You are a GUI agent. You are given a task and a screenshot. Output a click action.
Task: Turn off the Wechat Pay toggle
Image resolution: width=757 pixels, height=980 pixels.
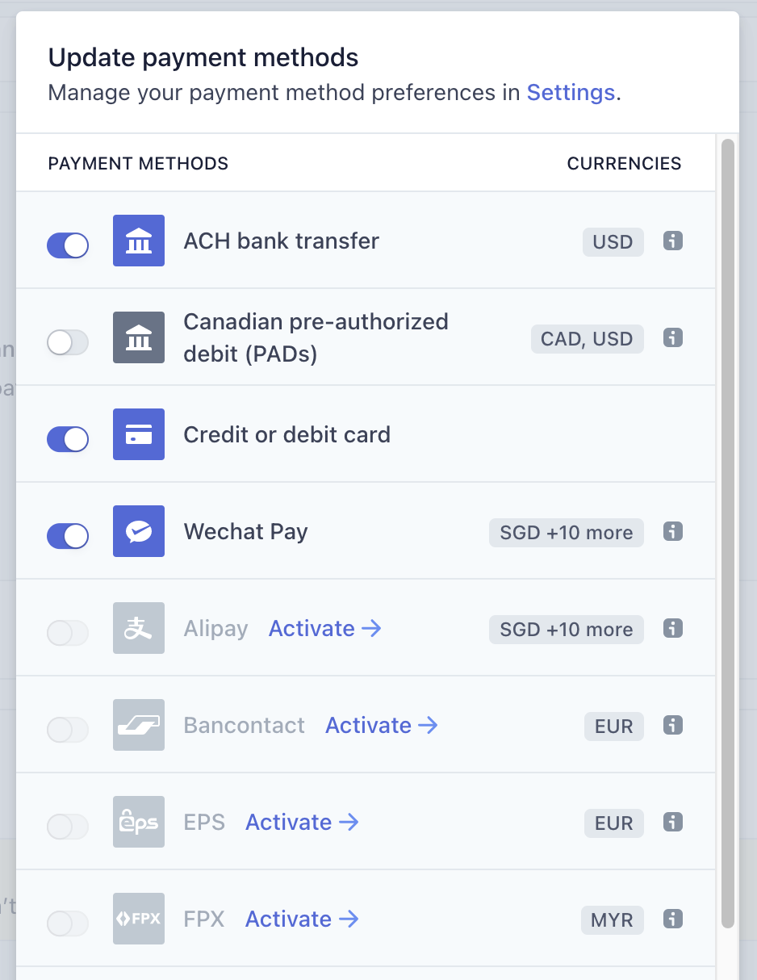[68, 536]
